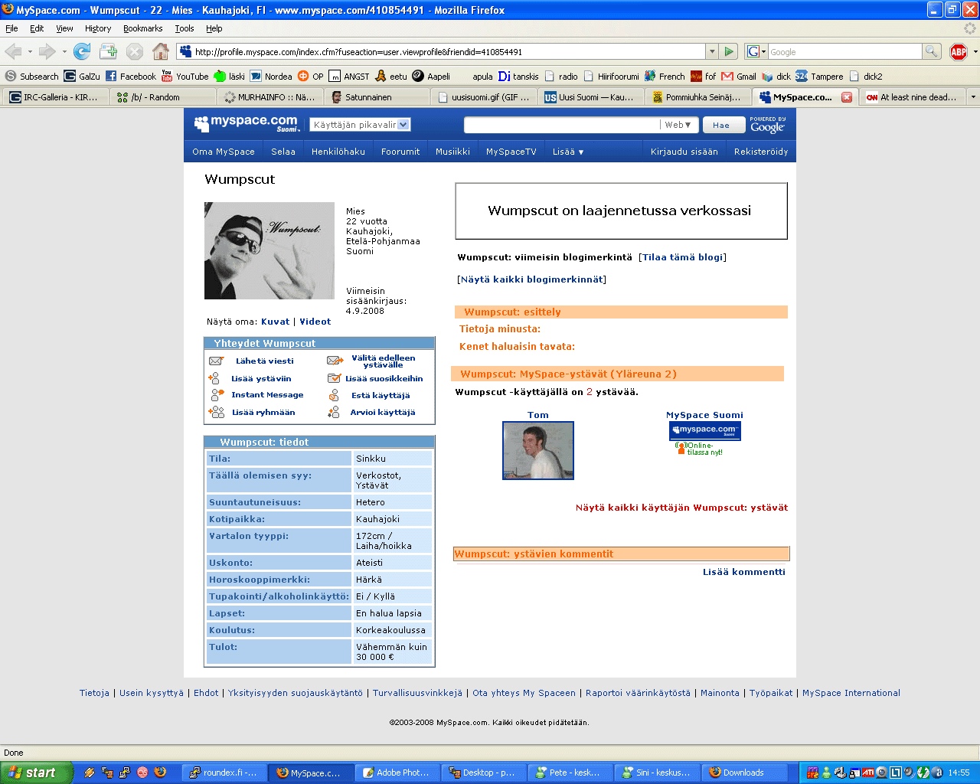This screenshot has width=980, height=784.
Task: Click the Lähetä viesti envelope icon
Action: click(216, 361)
